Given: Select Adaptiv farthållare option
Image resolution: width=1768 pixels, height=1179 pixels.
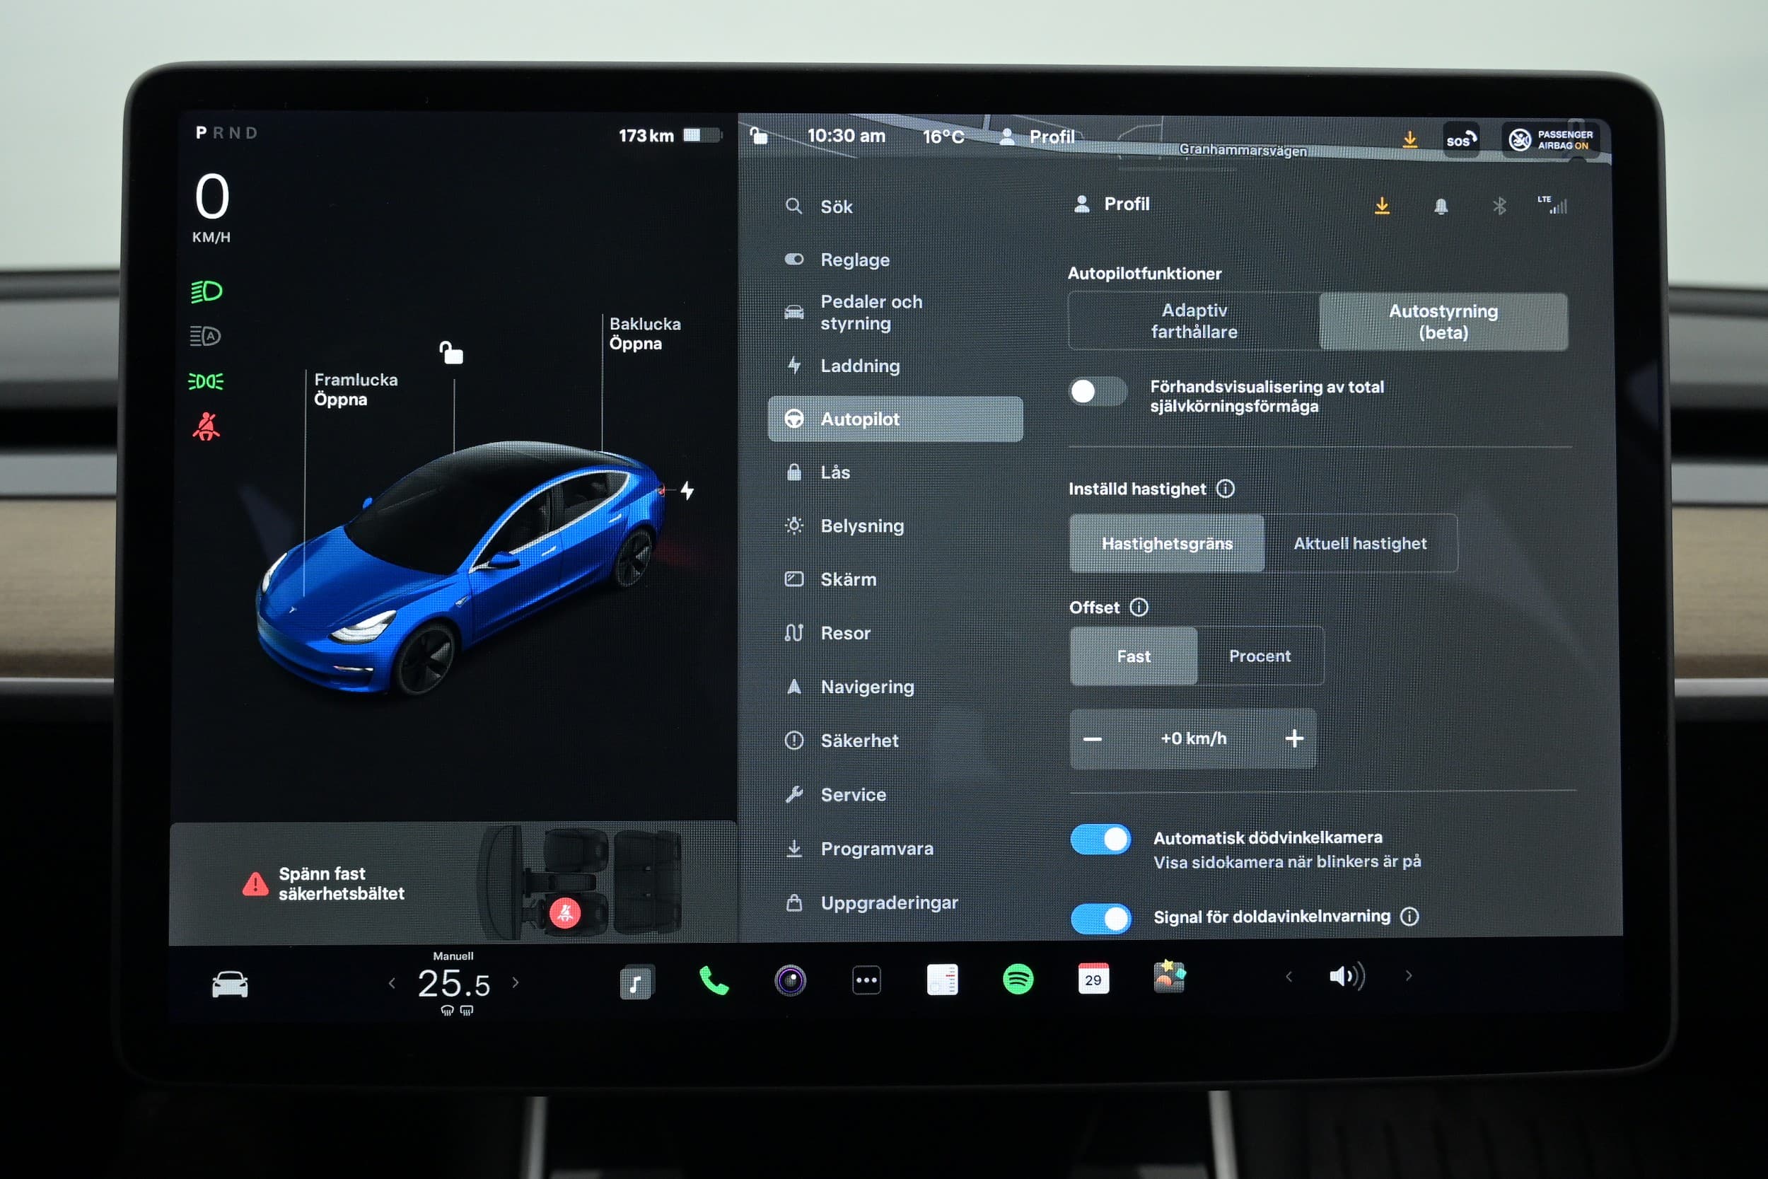Looking at the screenshot, I should coord(1194,321).
